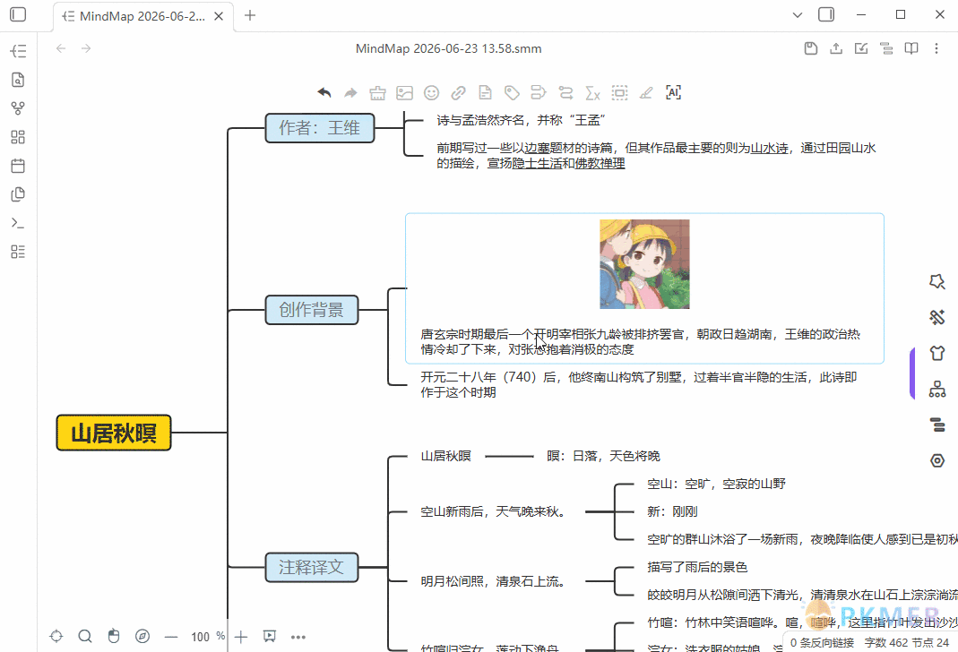Open search with magnifier at bottom
The width and height of the screenshot is (958, 652).
(x=85, y=637)
